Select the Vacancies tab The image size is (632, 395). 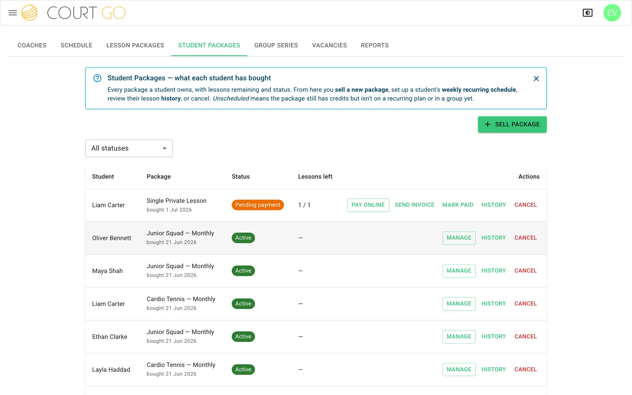click(x=329, y=45)
